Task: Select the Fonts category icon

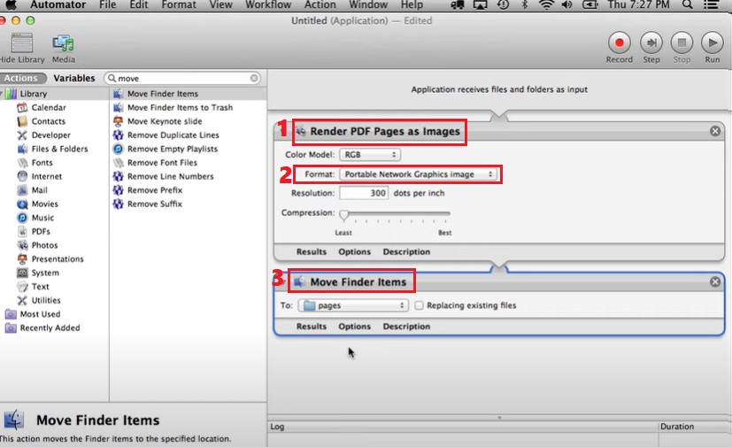Action: (x=22, y=163)
